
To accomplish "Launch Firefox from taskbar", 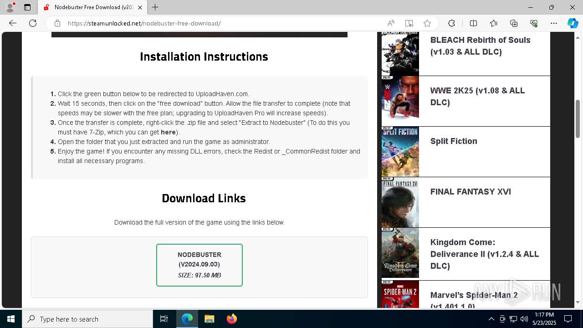I will click(x=231, y=319).
